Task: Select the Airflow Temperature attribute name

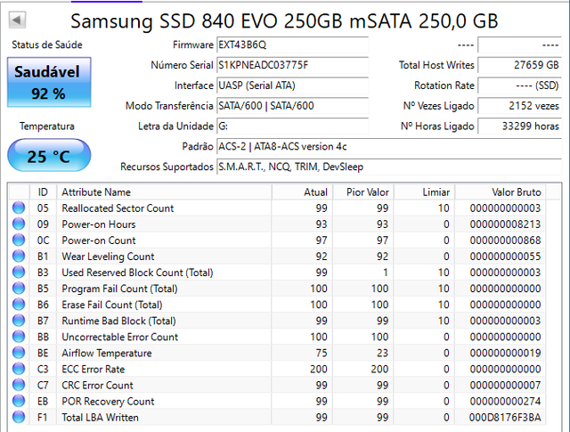Action: [107, 353]
